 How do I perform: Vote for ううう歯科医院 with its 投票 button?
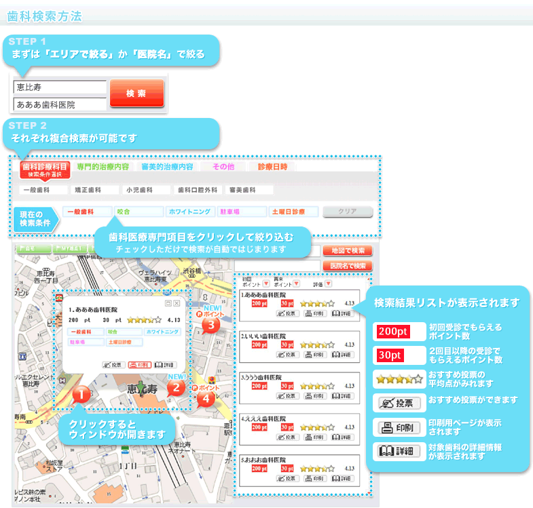[288, 396]
